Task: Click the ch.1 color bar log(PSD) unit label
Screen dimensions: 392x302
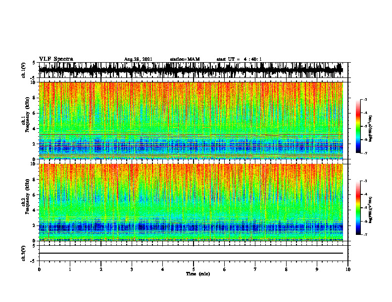Action: point(371,129)
